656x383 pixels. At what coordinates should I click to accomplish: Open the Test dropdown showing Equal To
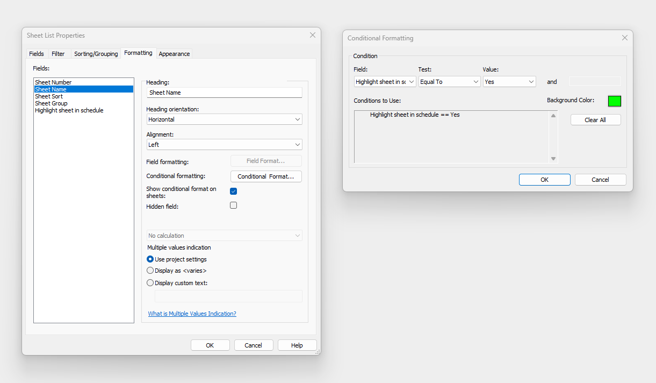tap(450, 82)
